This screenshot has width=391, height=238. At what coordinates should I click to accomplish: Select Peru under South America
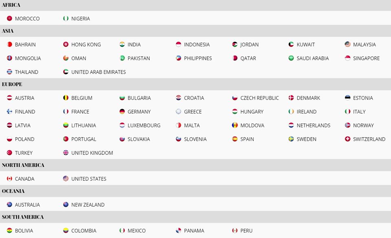pyautogui.click(x=246, y=231)
